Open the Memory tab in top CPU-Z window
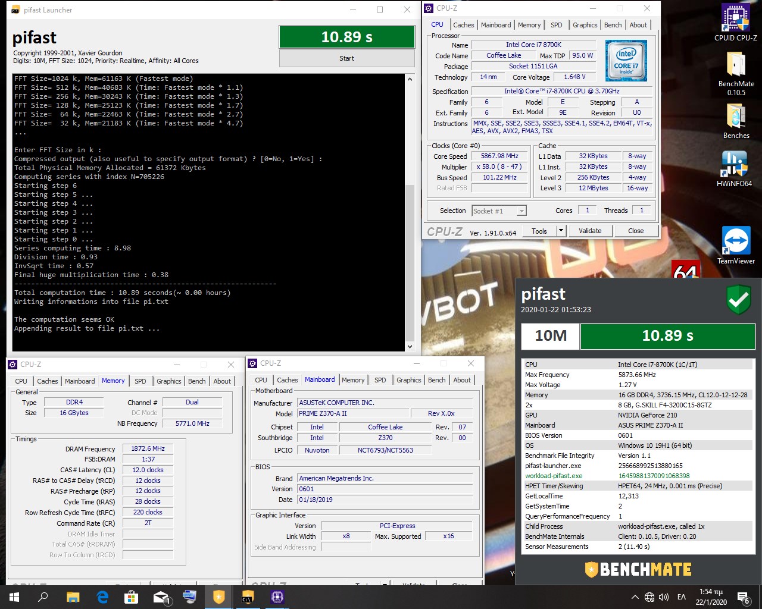The height and width of the screenshot is (609, 762). pyautogui.click(x=529, y=25)
